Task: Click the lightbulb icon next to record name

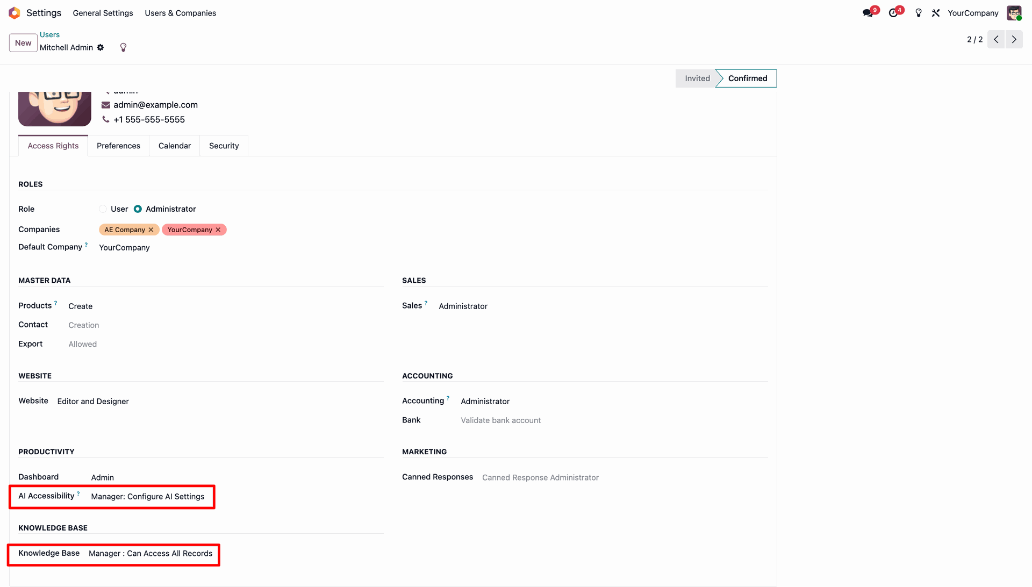Action: click(123, 47)
